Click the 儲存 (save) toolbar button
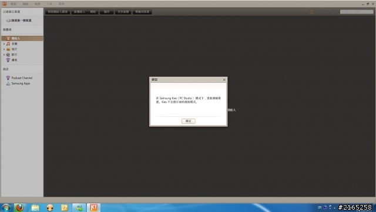The width and height of the screenshot is (376, 212). point(107,12)
